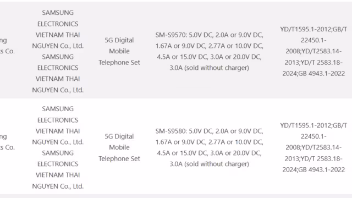This screenshot has width=352, height=198.
Task: Click the second row's YD/T1595.1-2012 standards cell
Action: (313, 147)
